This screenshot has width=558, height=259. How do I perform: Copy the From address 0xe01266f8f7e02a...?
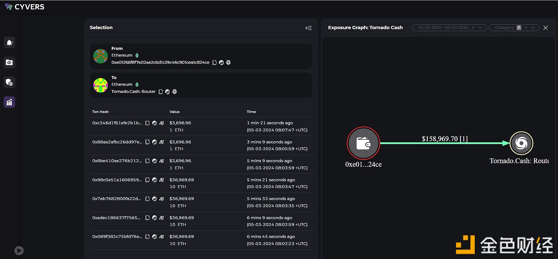tap(214, 62)
